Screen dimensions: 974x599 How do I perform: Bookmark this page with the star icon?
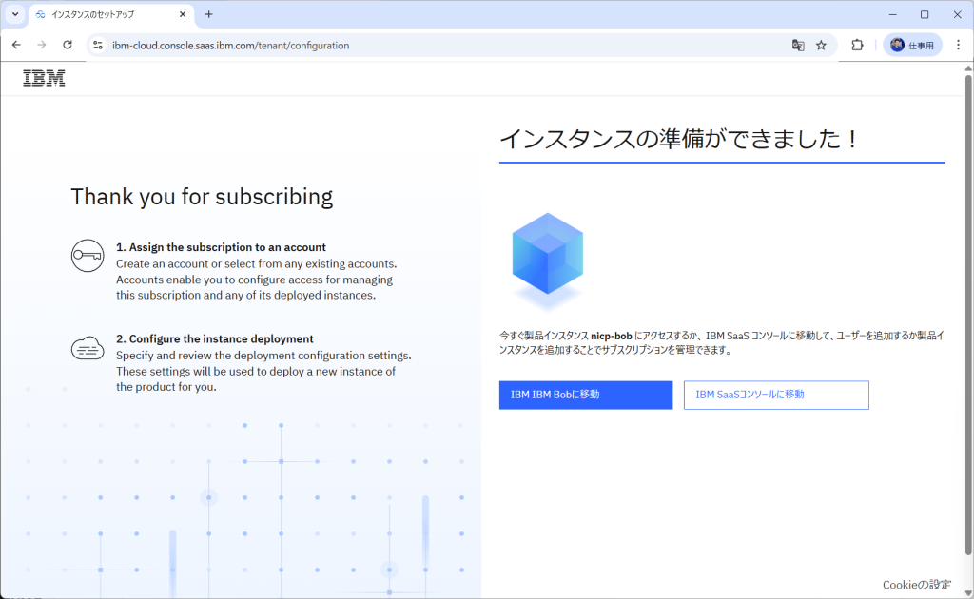821,46
